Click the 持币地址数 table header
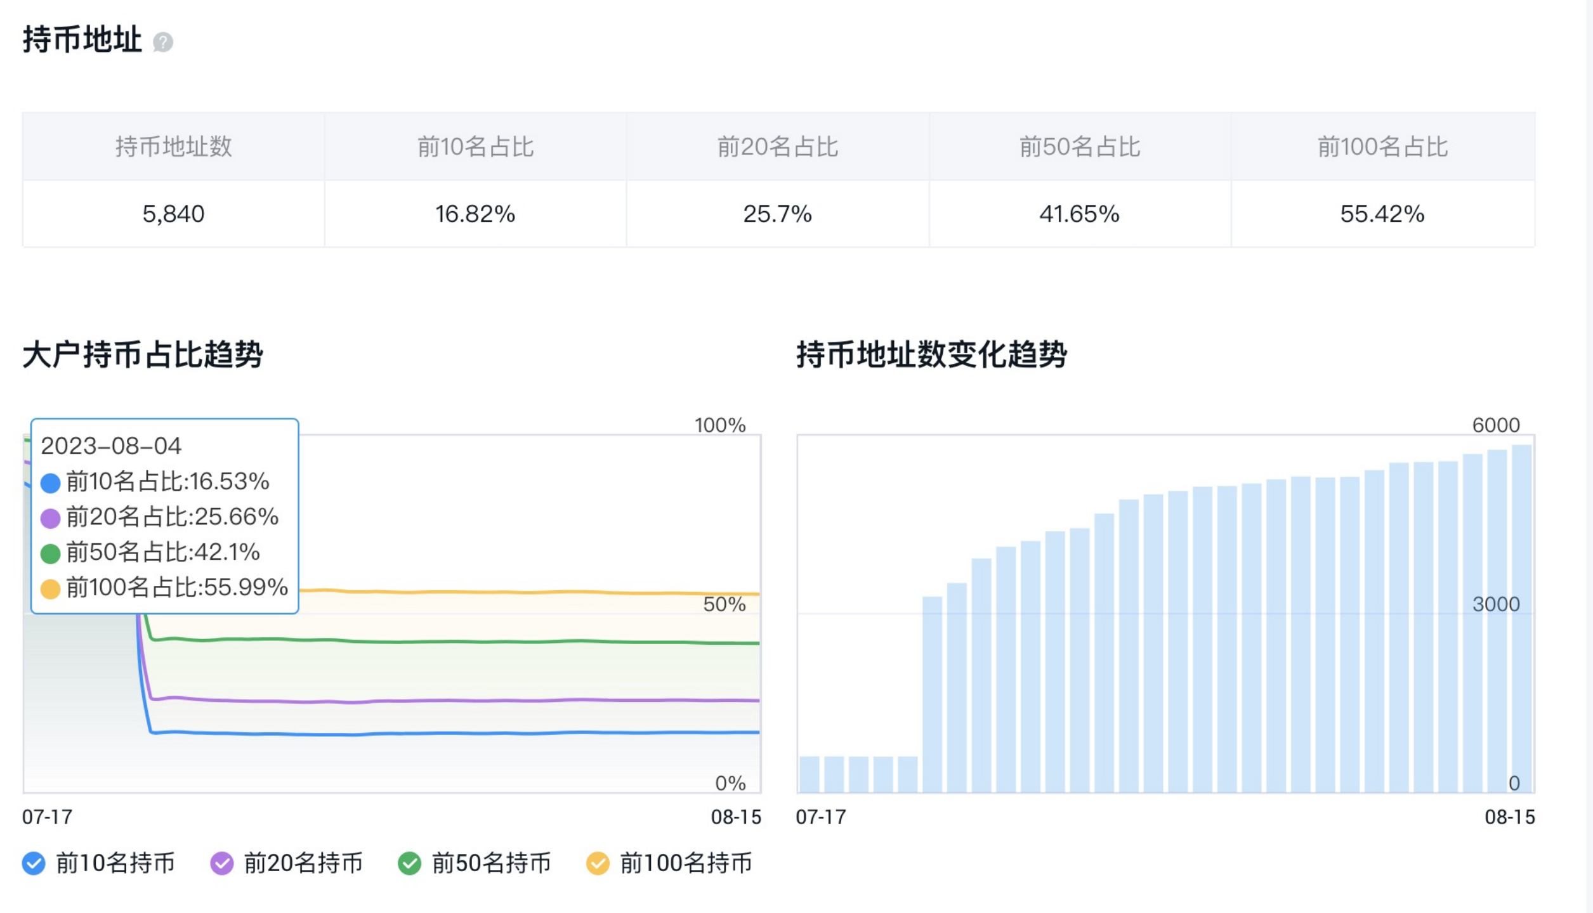This screenshot has width=1593, height=913. 173,146
